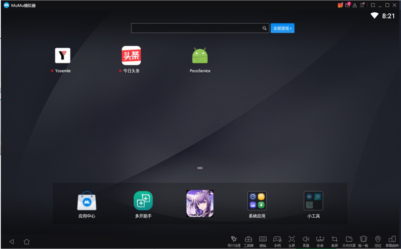401x249 pixels.
Task: Click the MuMu模拟器 logo
Action: click(6, 5)
